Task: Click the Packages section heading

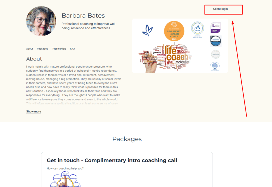Action: (127, 139)
